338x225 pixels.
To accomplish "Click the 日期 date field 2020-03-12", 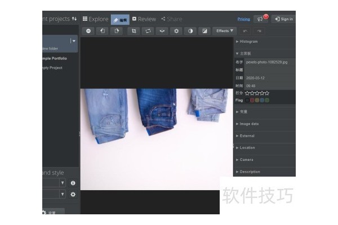I will (270, 78).
